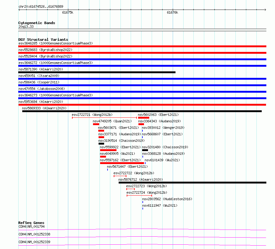275x249 pixels.
Task: Open nsv5603671 Ebert2021 variant
Action: click(118, 128)
